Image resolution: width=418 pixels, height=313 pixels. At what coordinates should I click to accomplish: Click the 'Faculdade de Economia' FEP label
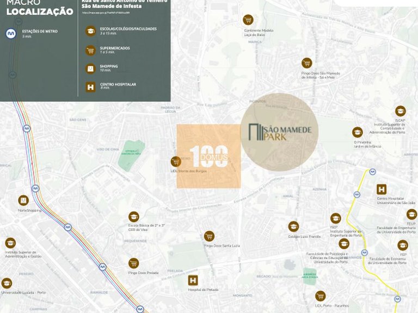[388, 261]
